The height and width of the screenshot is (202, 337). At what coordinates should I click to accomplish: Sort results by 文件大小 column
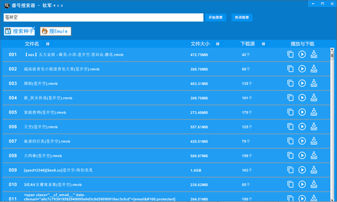click(217, 44)
